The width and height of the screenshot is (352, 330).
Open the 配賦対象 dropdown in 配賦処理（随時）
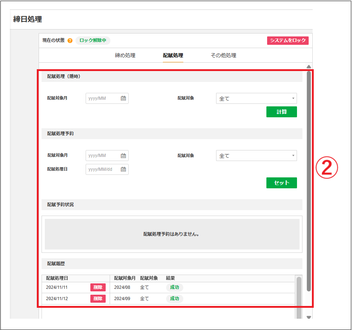(256, 98)
